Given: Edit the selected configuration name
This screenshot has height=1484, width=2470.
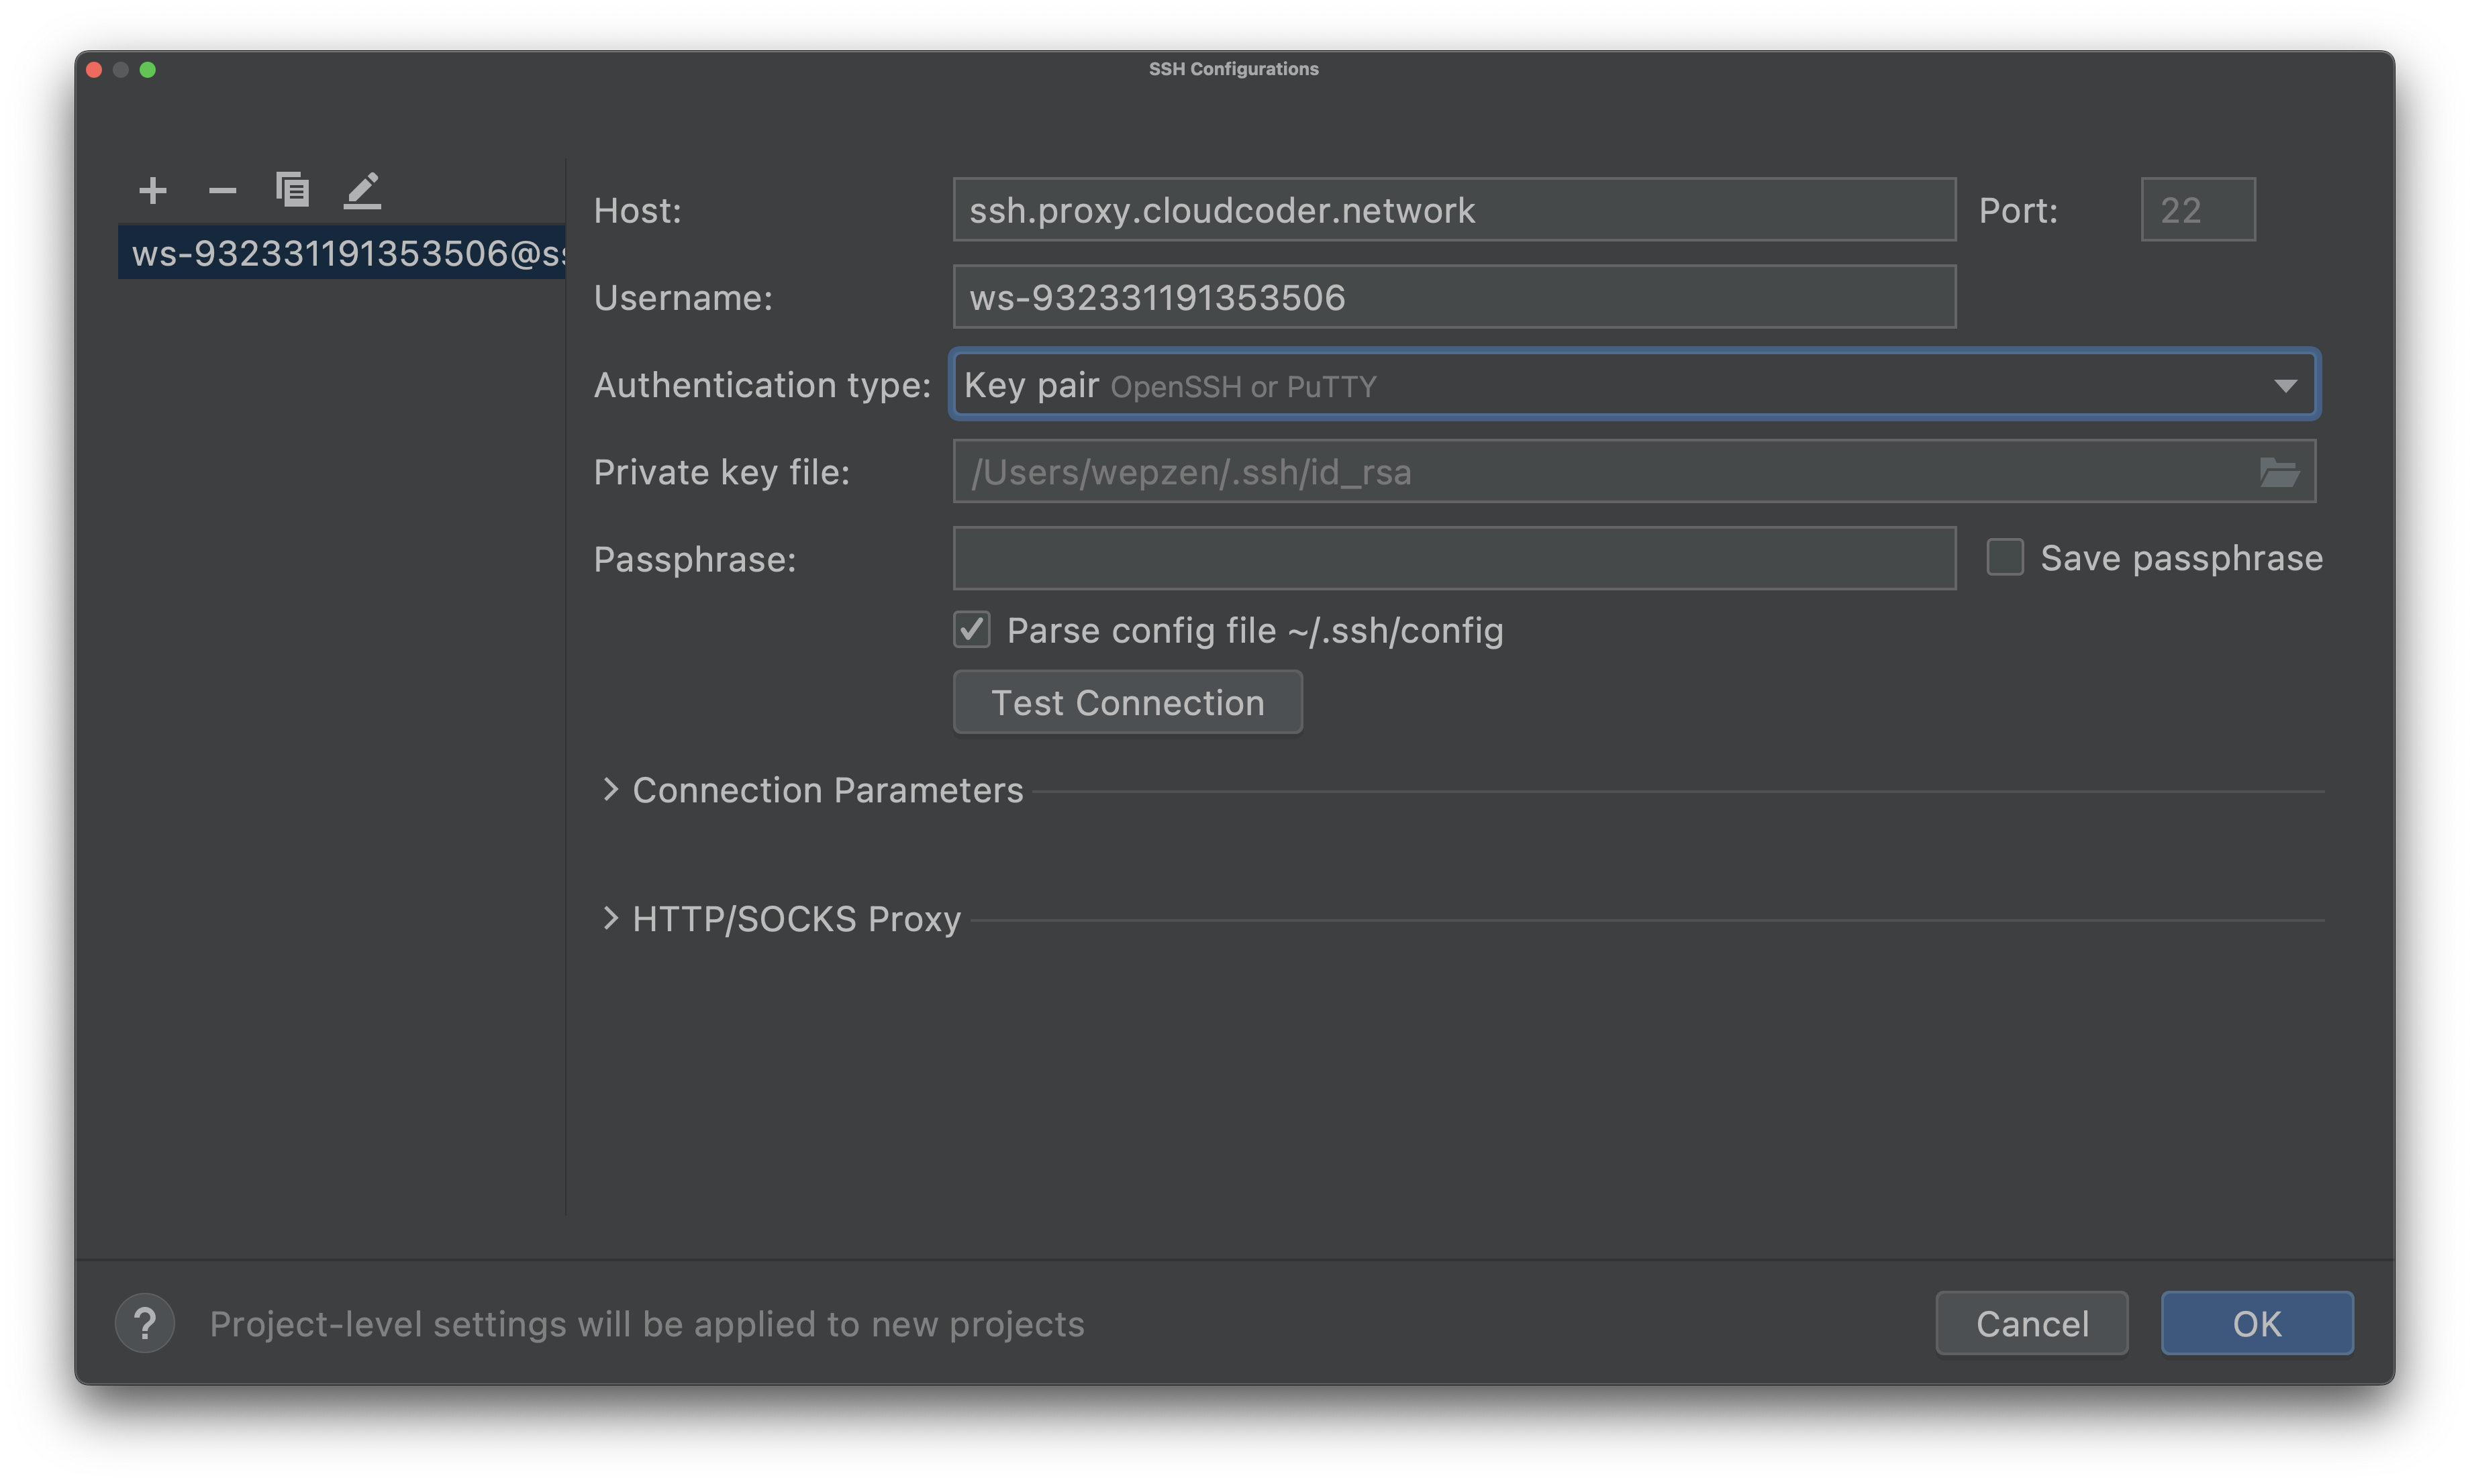Looking at the screenshot, I should pyautogui.click(x=362, y=190).
